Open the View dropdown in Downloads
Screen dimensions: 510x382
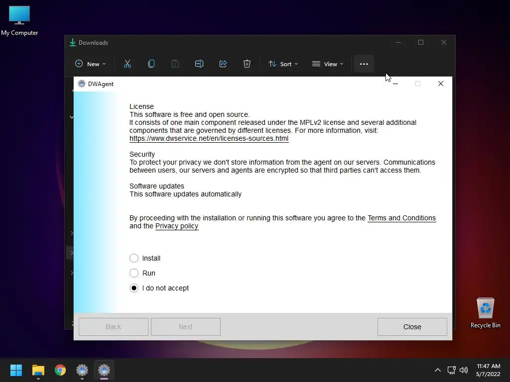click(328, 64)
